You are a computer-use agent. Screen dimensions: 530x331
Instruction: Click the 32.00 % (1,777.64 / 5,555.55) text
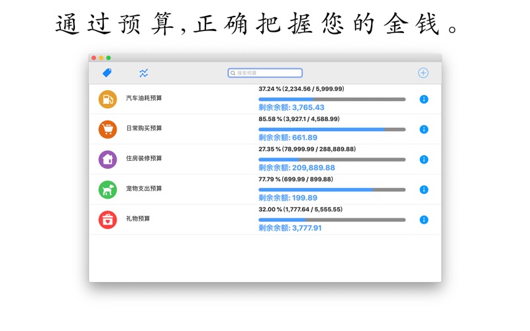(x=301, y=209)
